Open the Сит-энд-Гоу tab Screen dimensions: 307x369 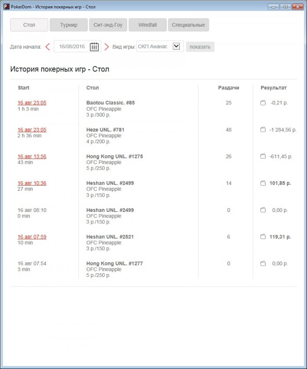(x=108, y=25)
